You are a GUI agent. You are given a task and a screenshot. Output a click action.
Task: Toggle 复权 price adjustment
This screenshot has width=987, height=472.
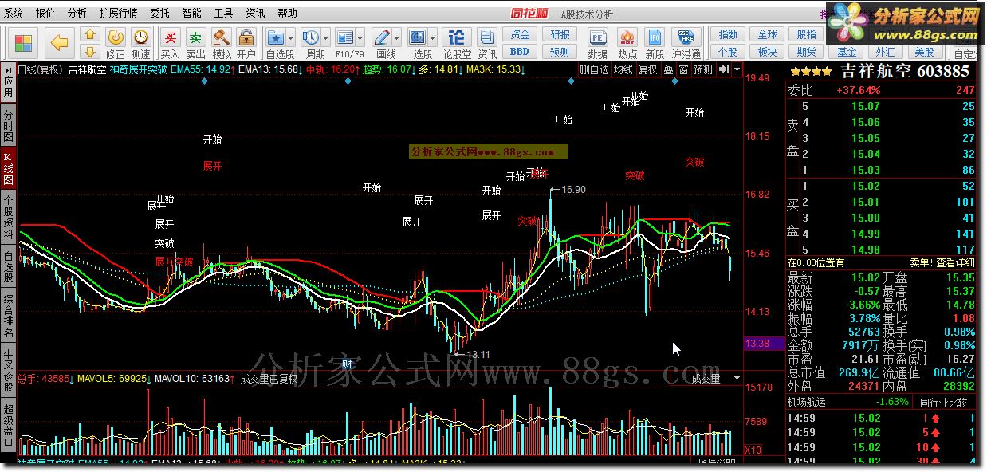pyautogui.click(x=648, y=69)
